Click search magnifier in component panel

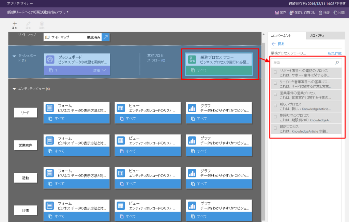click(x=337, y=63)
